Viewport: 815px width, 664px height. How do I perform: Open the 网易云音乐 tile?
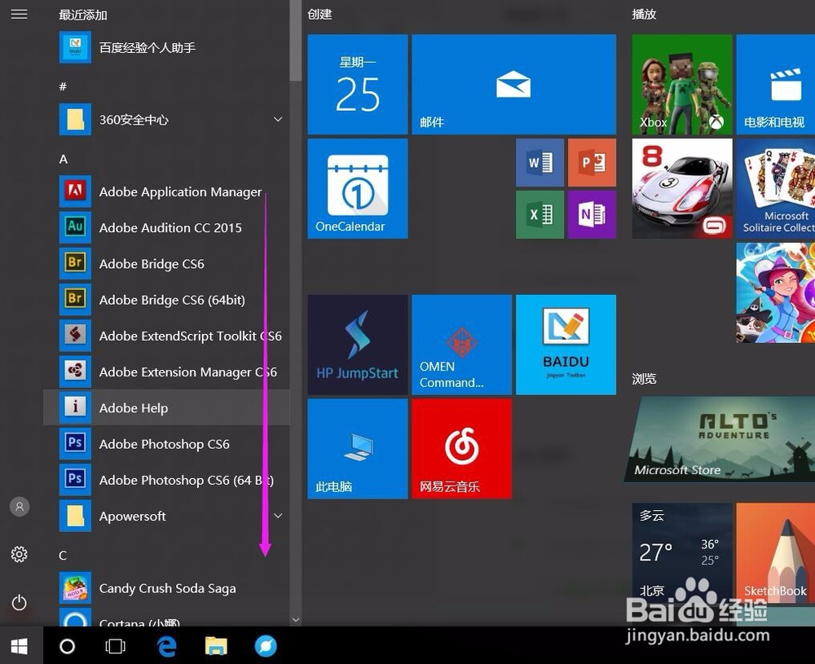pyautogui.click(x=462, y=449)
